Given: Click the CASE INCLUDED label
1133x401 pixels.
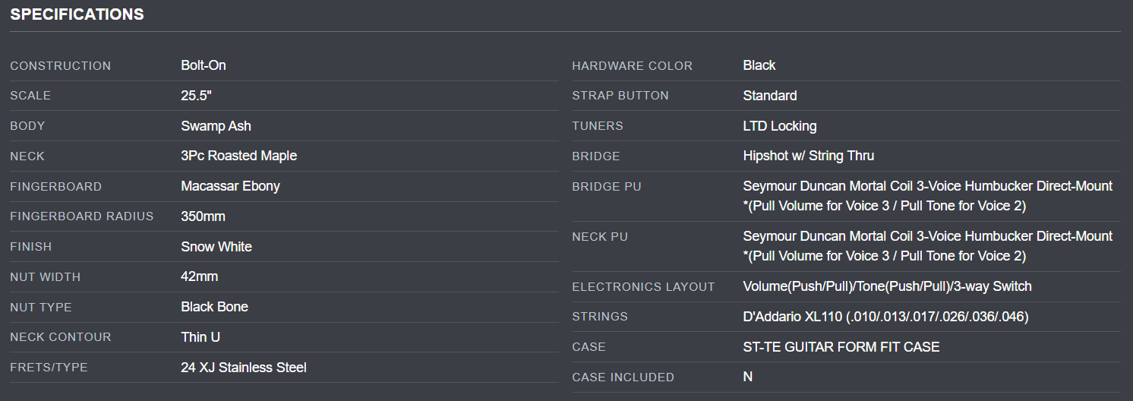Looking at the screenshot, I should 623,377.
